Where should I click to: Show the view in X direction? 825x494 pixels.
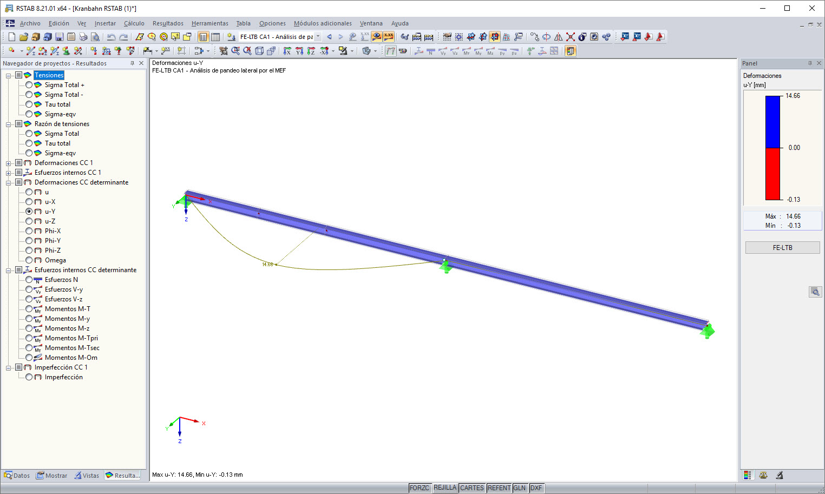(287, 51)
